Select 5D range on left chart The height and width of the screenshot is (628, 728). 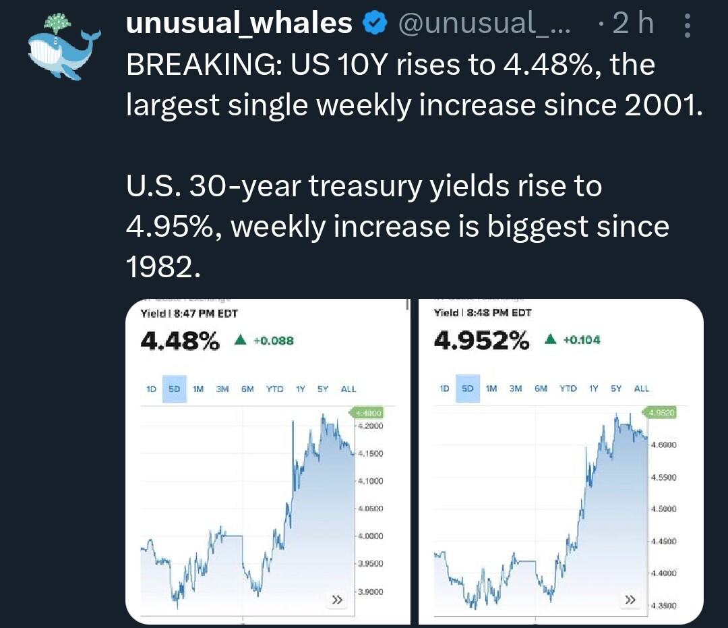pyautogui.click(x=175, y=389)
